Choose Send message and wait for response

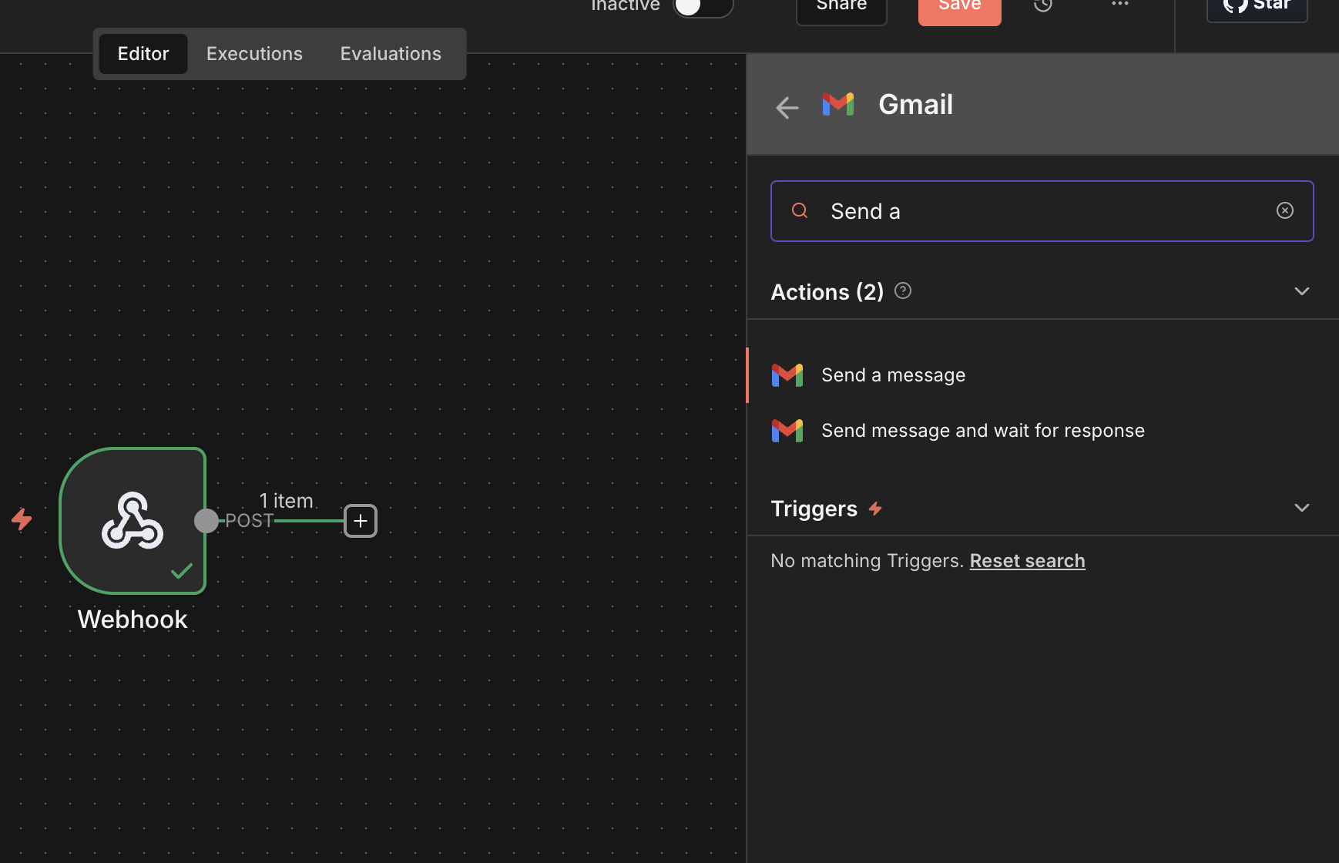(x=982, y=431)
